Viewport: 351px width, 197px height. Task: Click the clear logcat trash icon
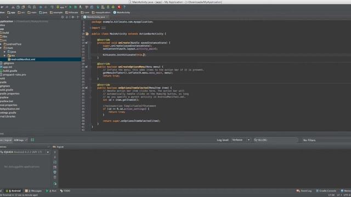click(55, 177)
